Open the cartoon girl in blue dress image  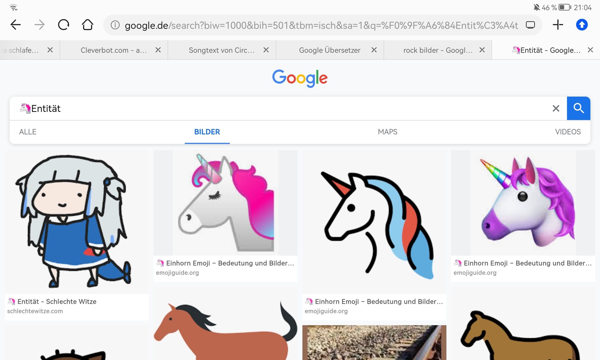[x=77, y=221]
